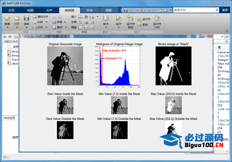The image size is (232, 162).
Task: Switch to the 发布 tab
Action: tap(90, 10)
